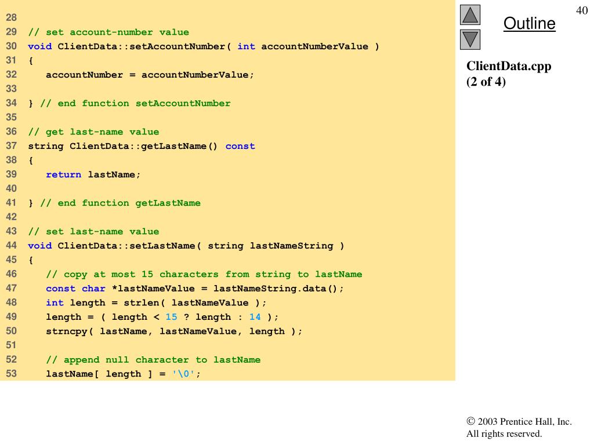Click 'return lastName;' statement

pyautogui.click(x=93, y=174)
